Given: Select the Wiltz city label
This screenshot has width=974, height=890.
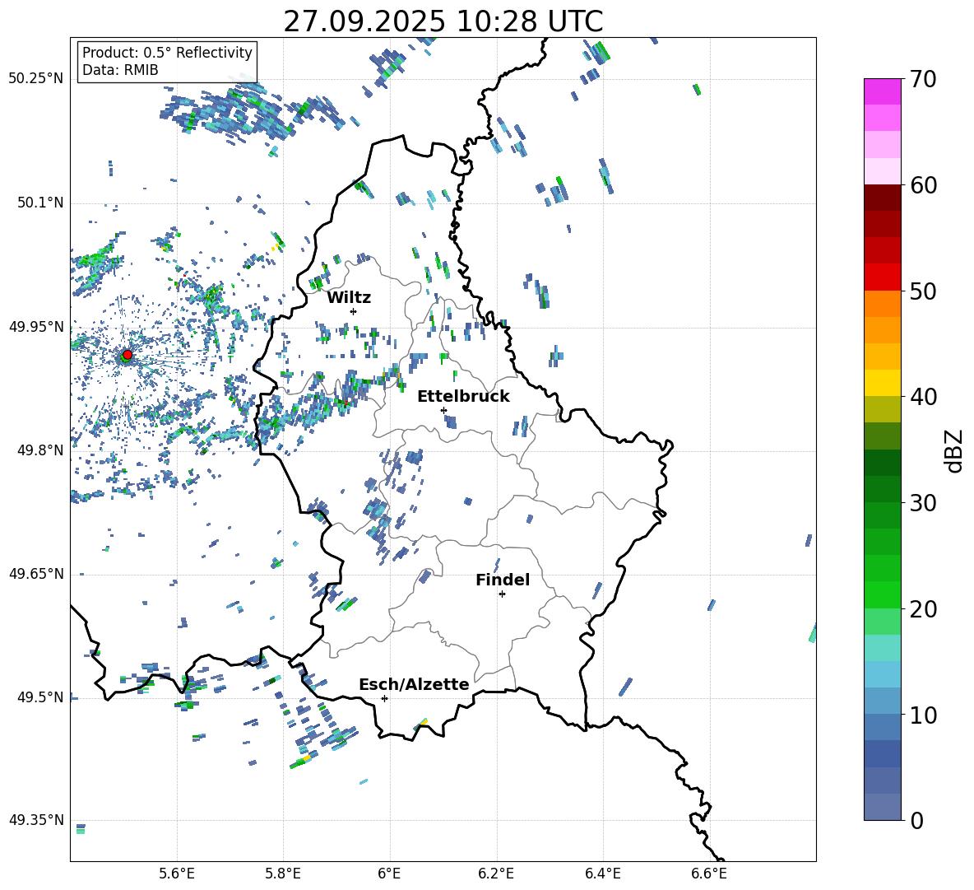Looking at the screenshot, I should 349,298.
